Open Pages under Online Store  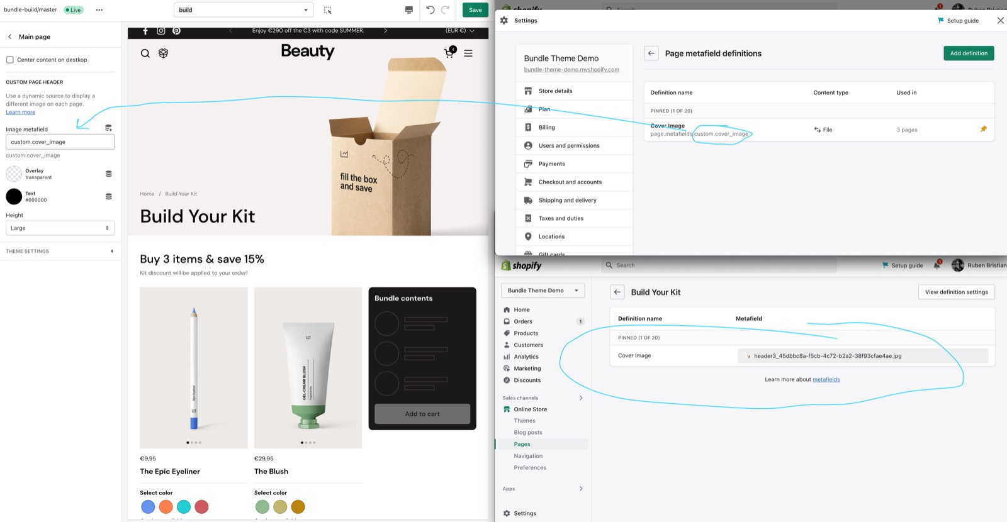point(522,444)
